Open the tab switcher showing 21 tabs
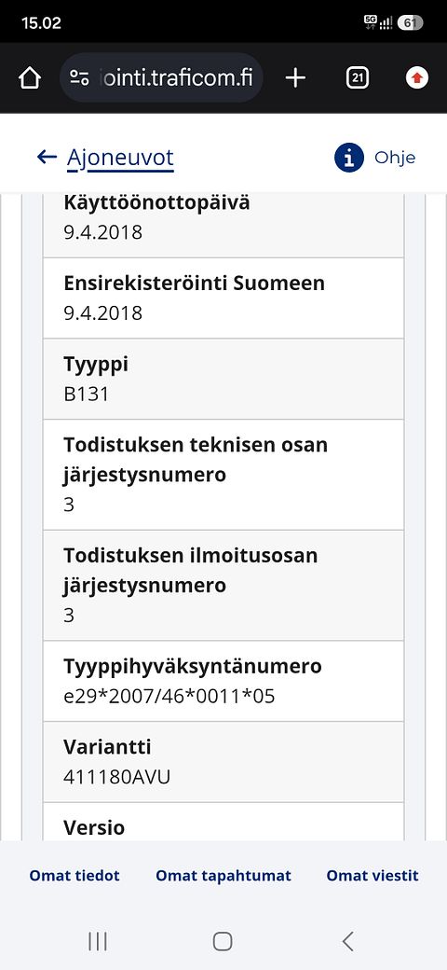This screenshot has width=447, height=970. tap(358, 78)
